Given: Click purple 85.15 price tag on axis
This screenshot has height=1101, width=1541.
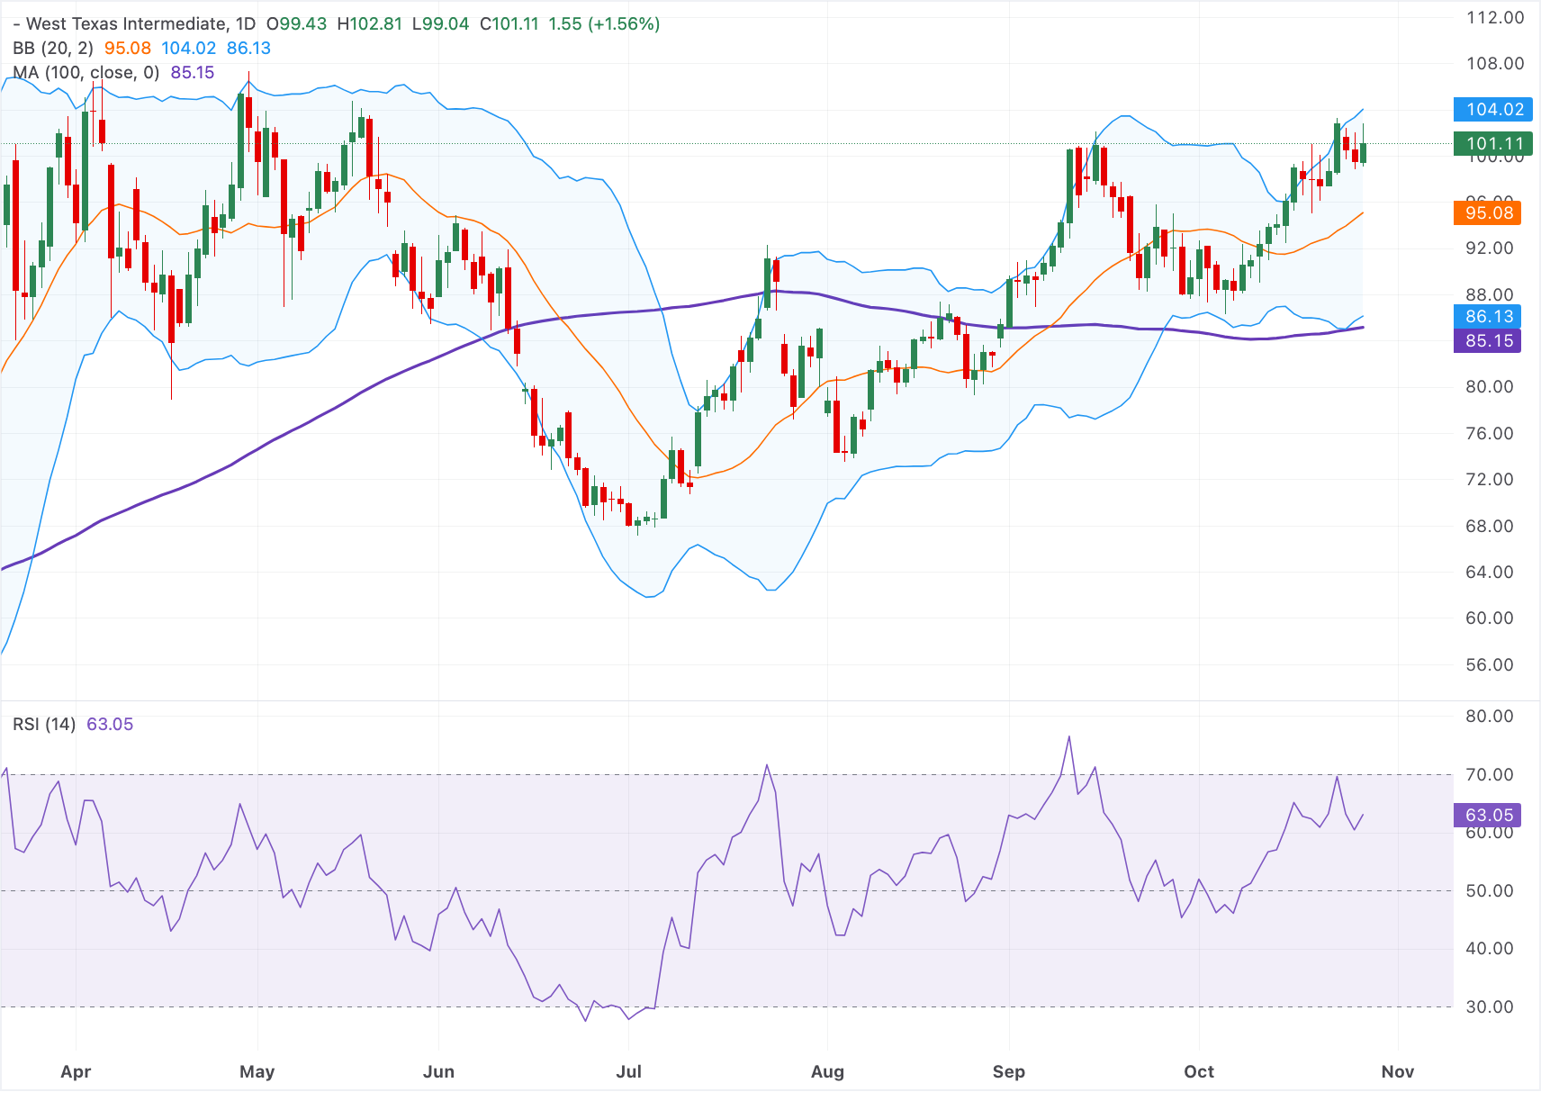Looking at the screenshot, I should [x=1487, y=341].
